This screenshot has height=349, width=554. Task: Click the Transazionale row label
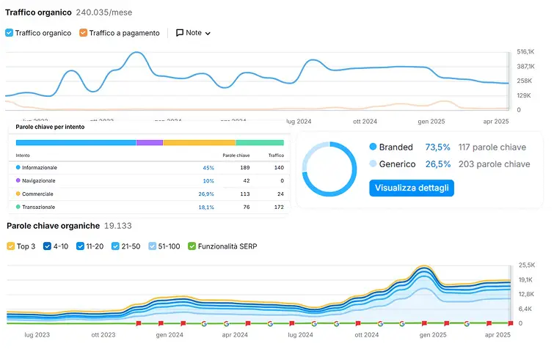(38, 207)
